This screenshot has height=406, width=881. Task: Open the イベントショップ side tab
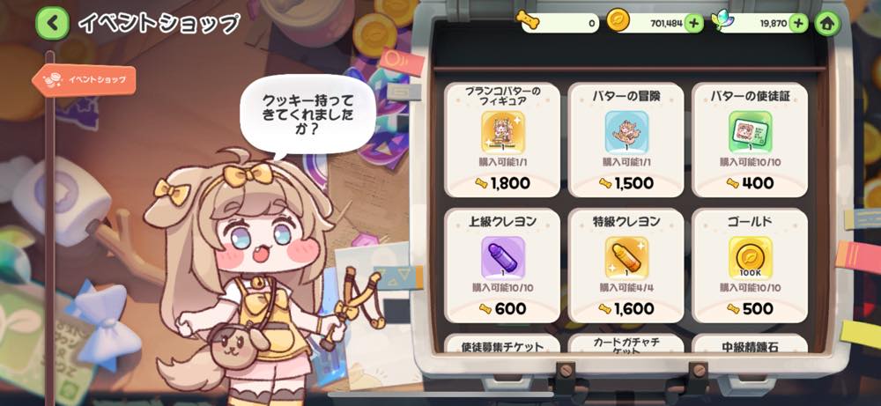click(85, 80)
